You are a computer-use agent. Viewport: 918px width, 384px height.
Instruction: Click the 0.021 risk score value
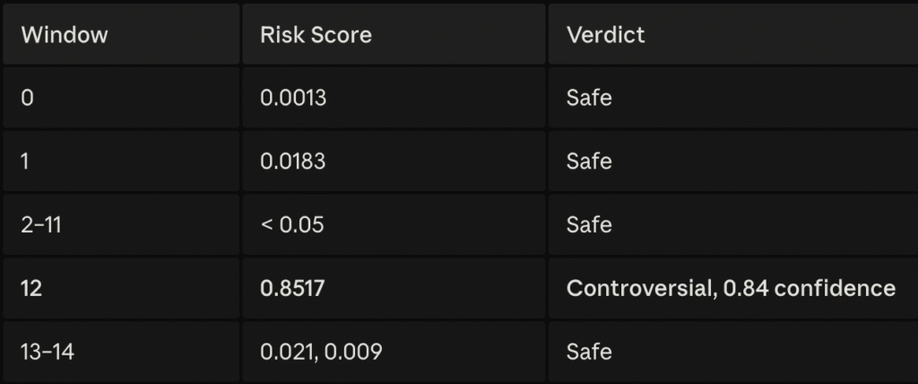click(285, 352)
